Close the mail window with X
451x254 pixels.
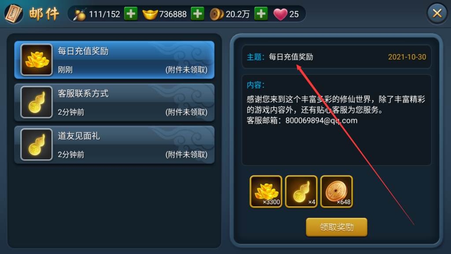tap(437, 13)
